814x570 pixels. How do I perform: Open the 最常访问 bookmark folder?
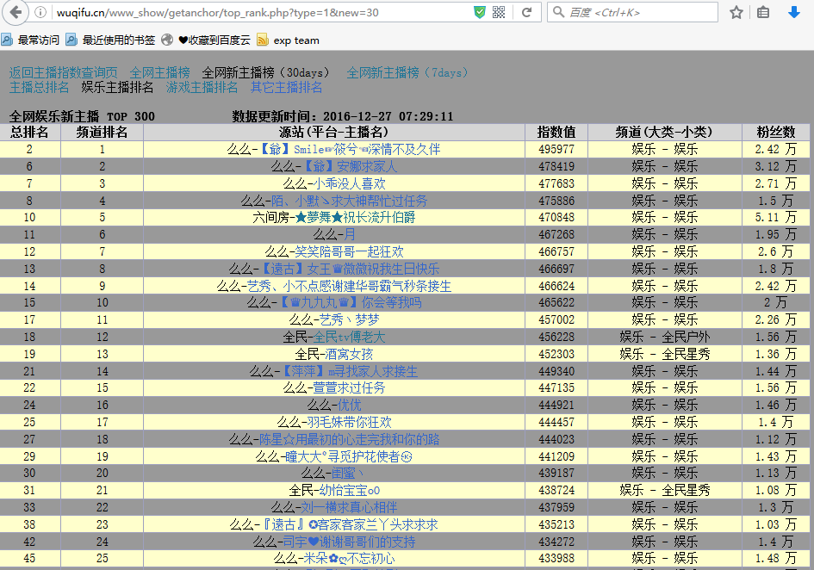[31, 40]
